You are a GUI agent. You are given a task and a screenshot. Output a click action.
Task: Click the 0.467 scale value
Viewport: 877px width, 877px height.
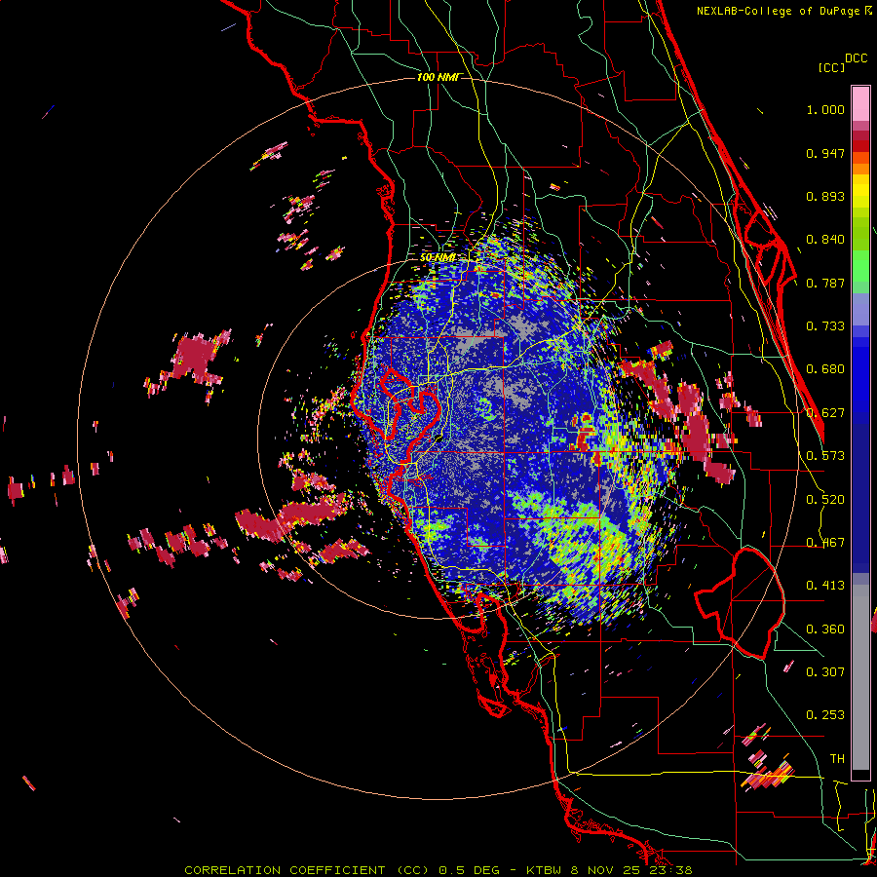[825, 543]
